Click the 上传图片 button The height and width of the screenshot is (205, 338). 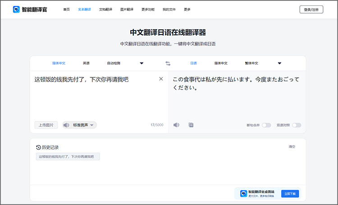46,125
